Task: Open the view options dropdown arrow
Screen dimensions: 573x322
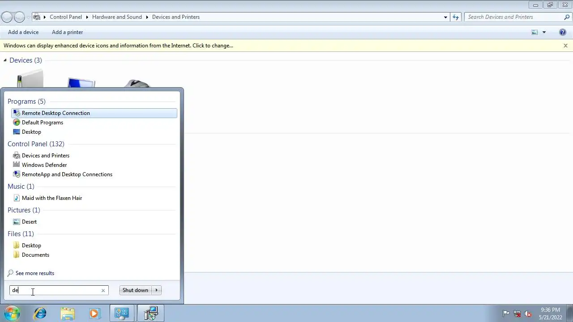Action: pos(544,32)
